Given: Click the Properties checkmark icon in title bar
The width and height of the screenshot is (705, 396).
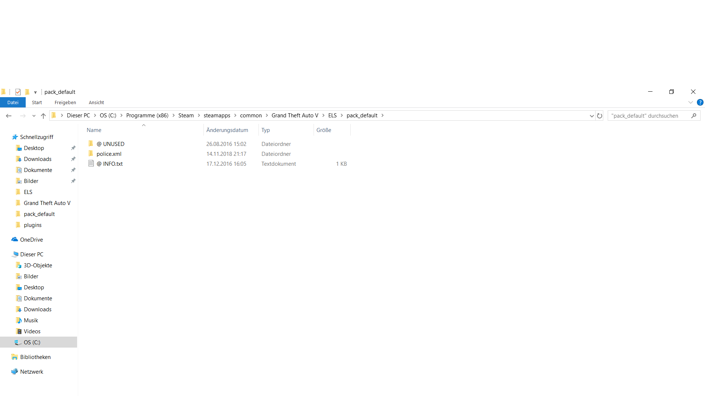Looking at the screenshot, I should [x=18, y=92].
